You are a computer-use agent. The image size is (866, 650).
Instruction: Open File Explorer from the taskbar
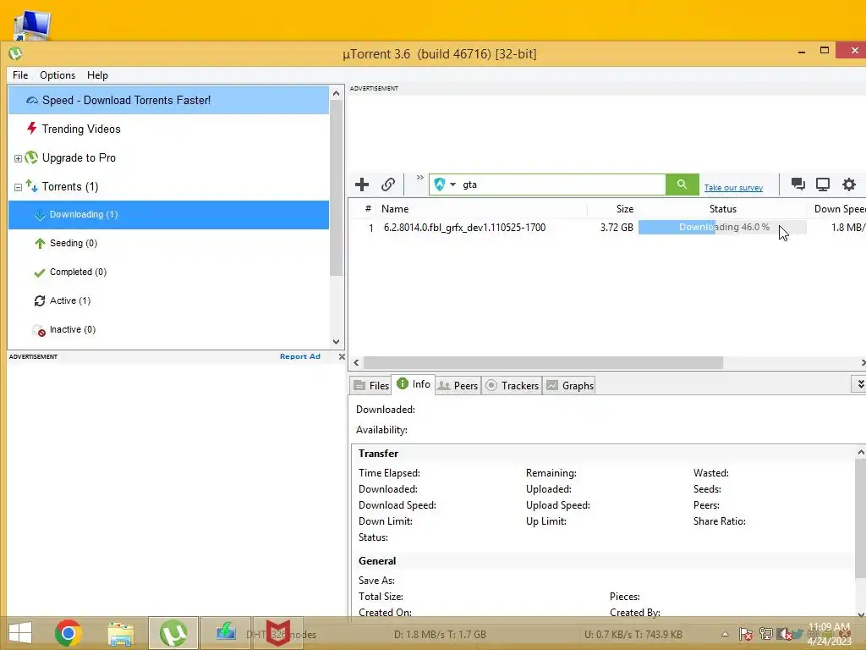120,635
